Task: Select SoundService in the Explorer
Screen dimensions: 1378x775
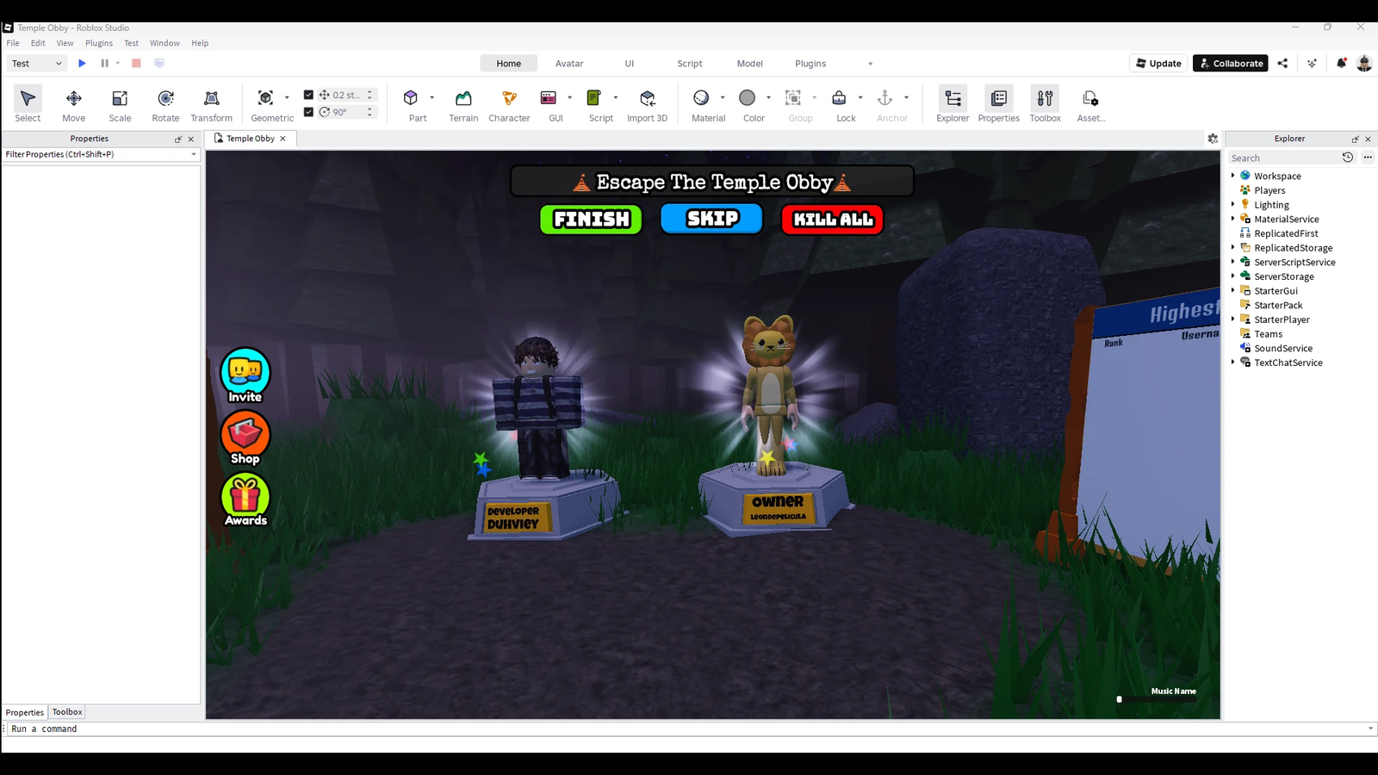Action: coord(1283,348)
